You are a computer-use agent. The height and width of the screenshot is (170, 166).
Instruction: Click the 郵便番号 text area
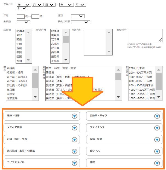click(x=144, y=35)
